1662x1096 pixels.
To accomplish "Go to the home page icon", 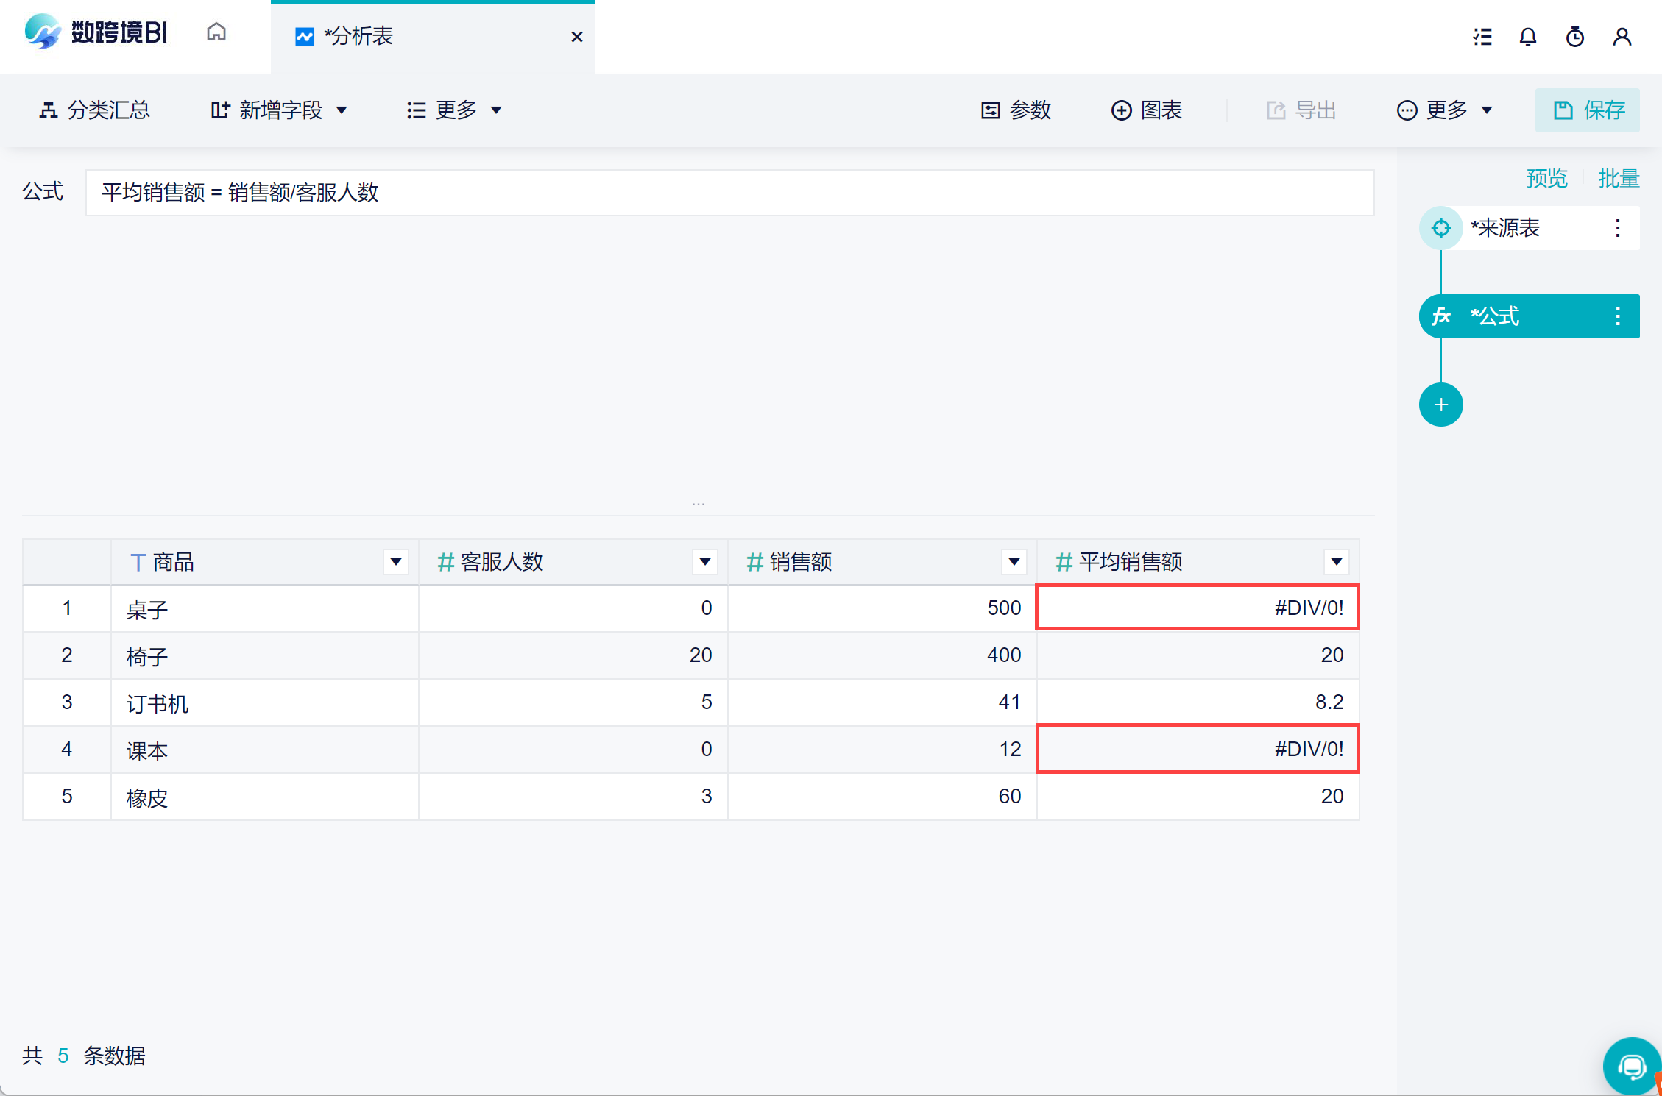I will tap(216, 32).
